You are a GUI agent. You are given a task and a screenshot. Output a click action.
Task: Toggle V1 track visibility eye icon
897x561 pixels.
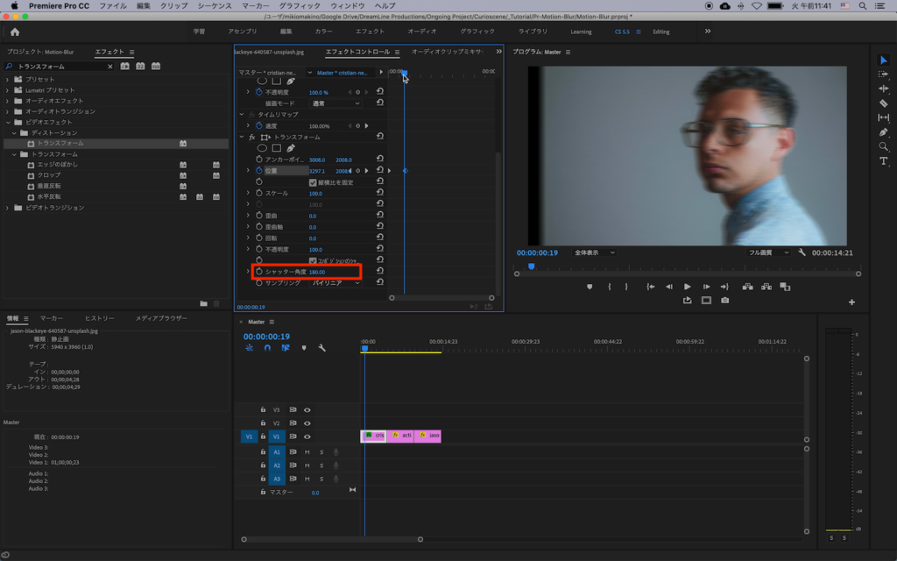307,437
